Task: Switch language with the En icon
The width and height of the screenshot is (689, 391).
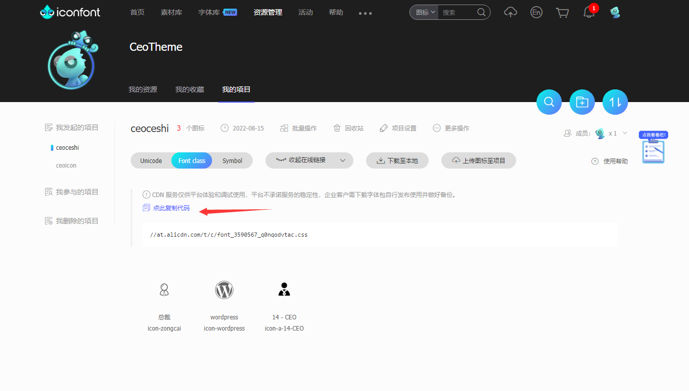Action: click(x=536, y=12)
